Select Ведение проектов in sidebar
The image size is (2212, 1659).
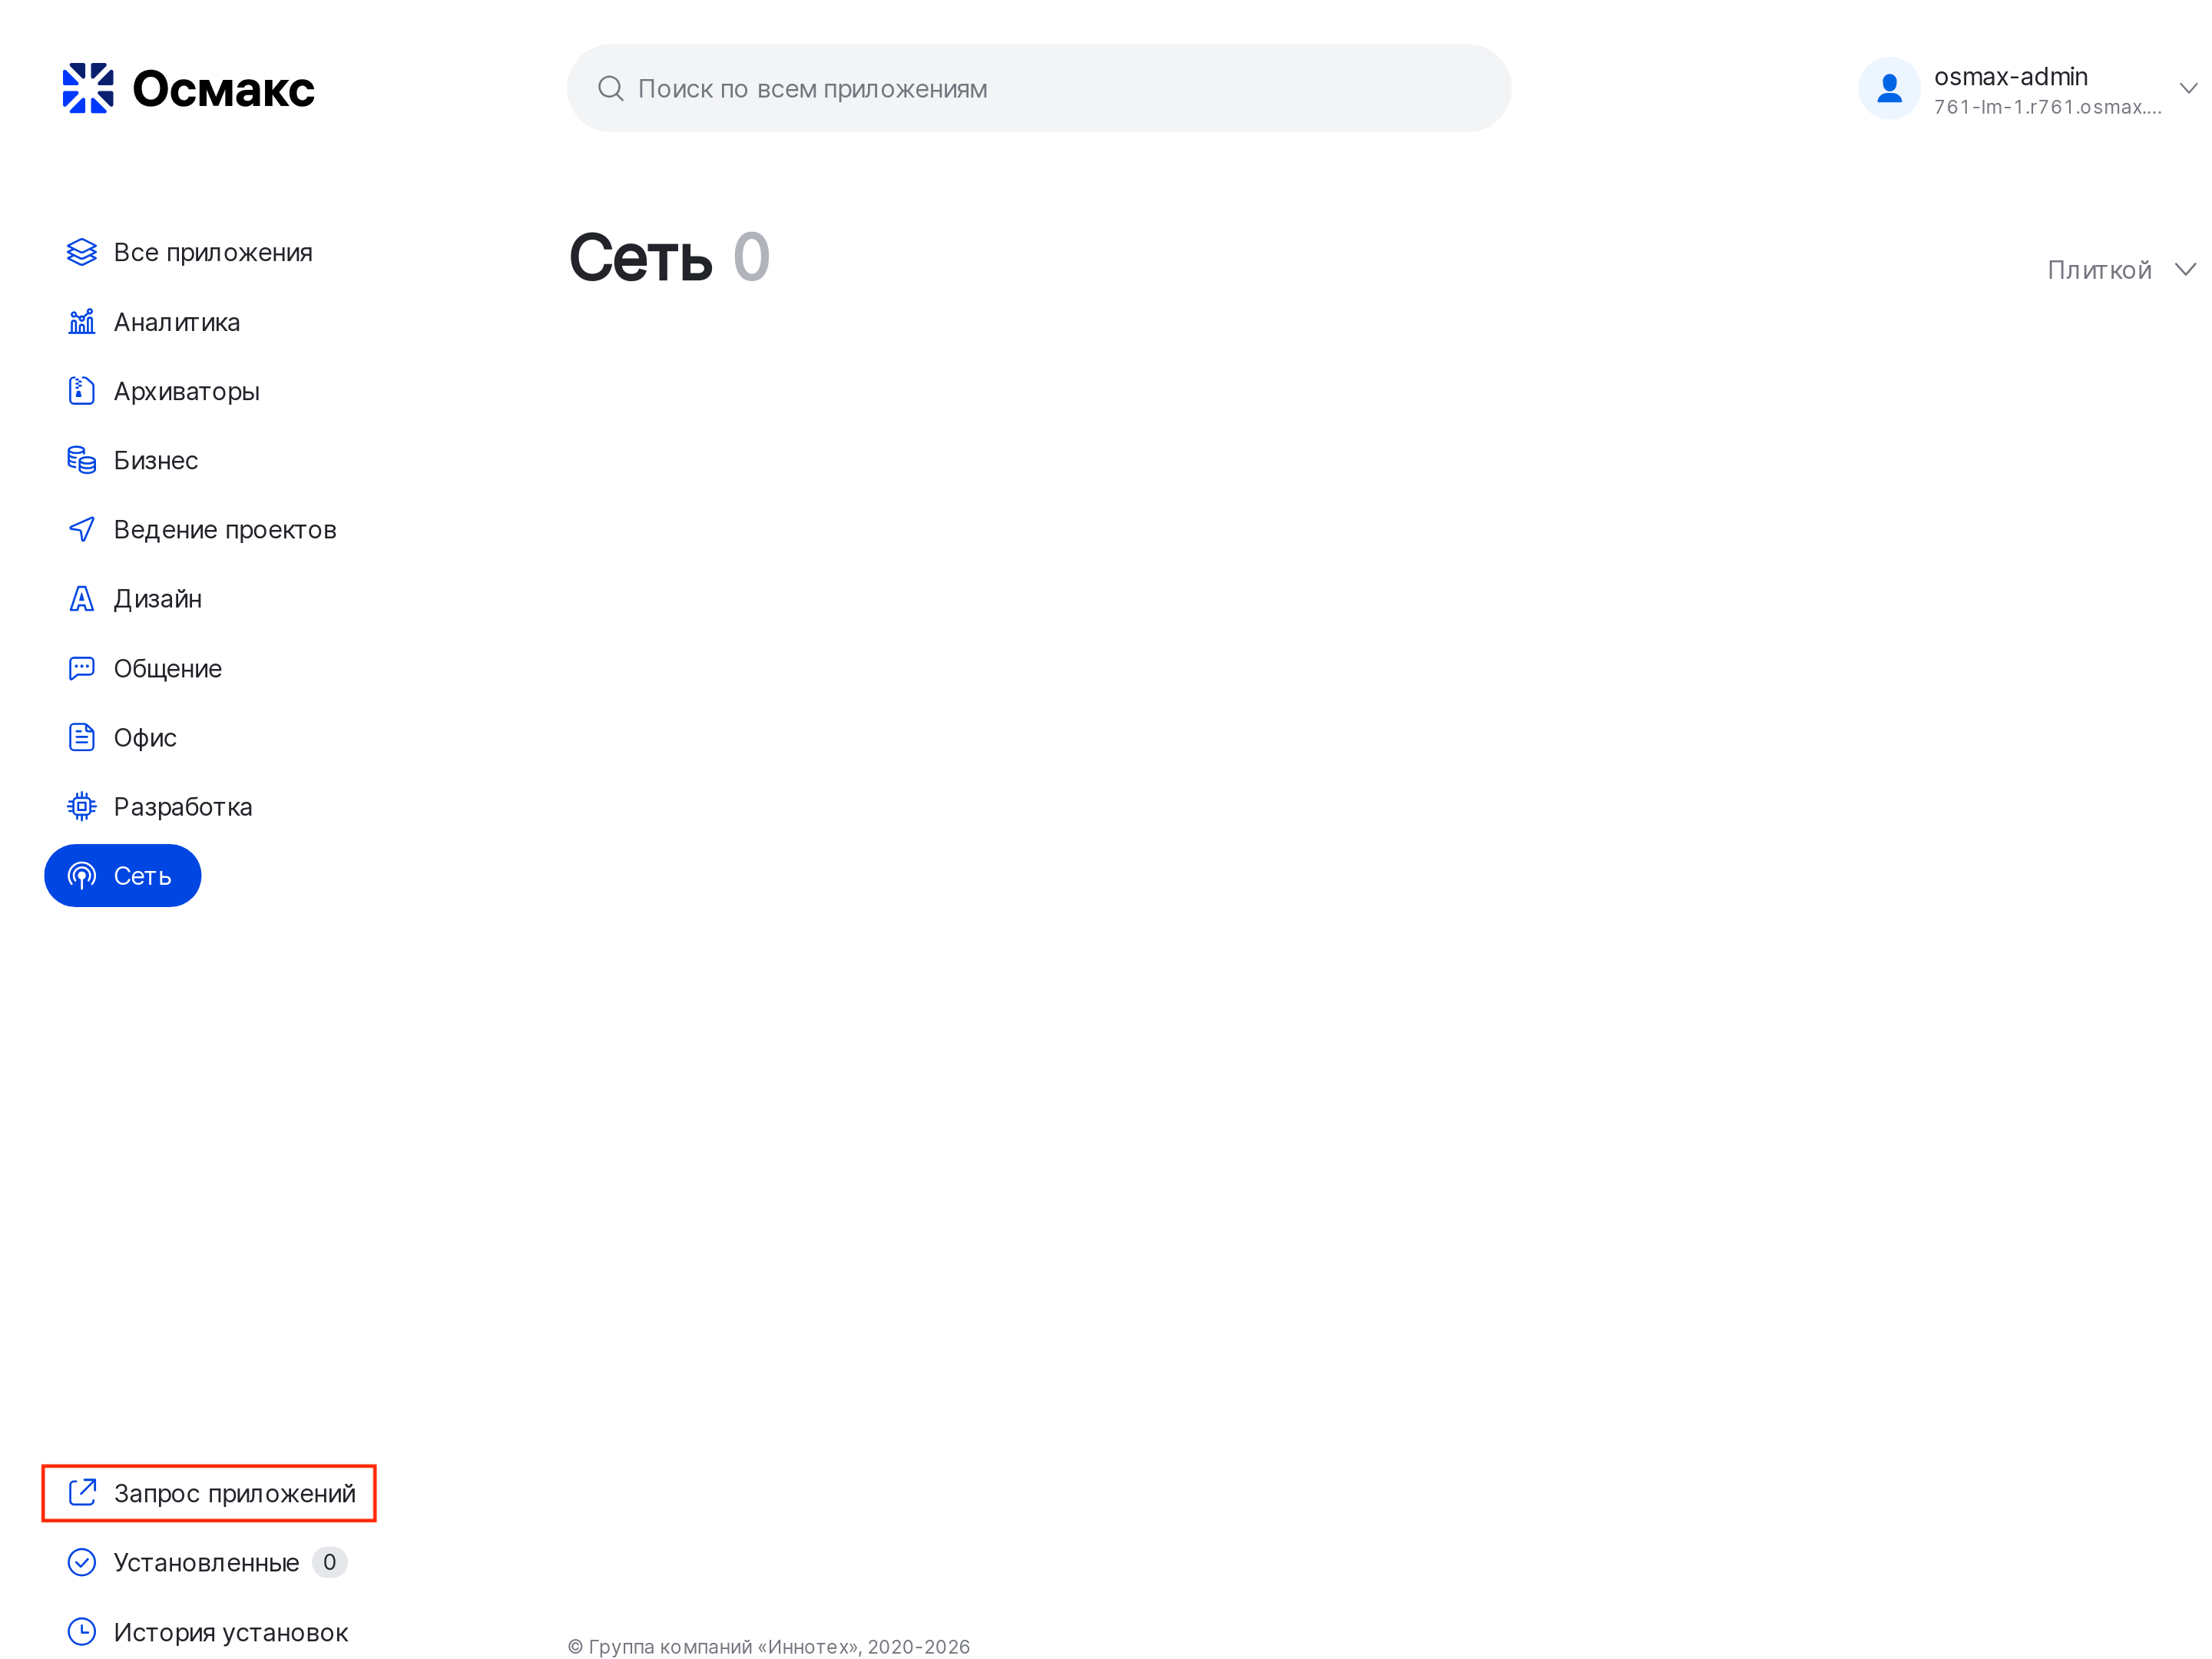pyautogui.click(x=202, y=529)
